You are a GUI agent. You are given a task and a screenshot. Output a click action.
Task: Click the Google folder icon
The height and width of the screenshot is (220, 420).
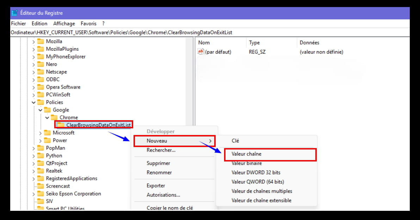click(48, 110)
